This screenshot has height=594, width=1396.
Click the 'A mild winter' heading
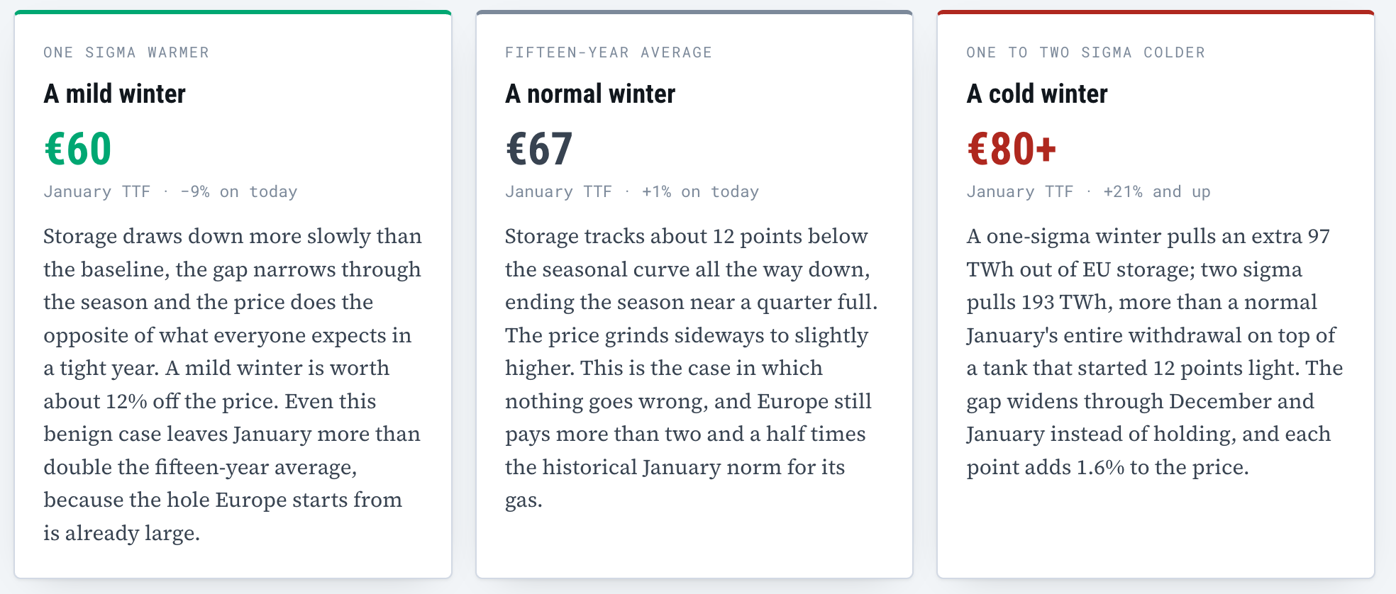[x=114, y=94]
